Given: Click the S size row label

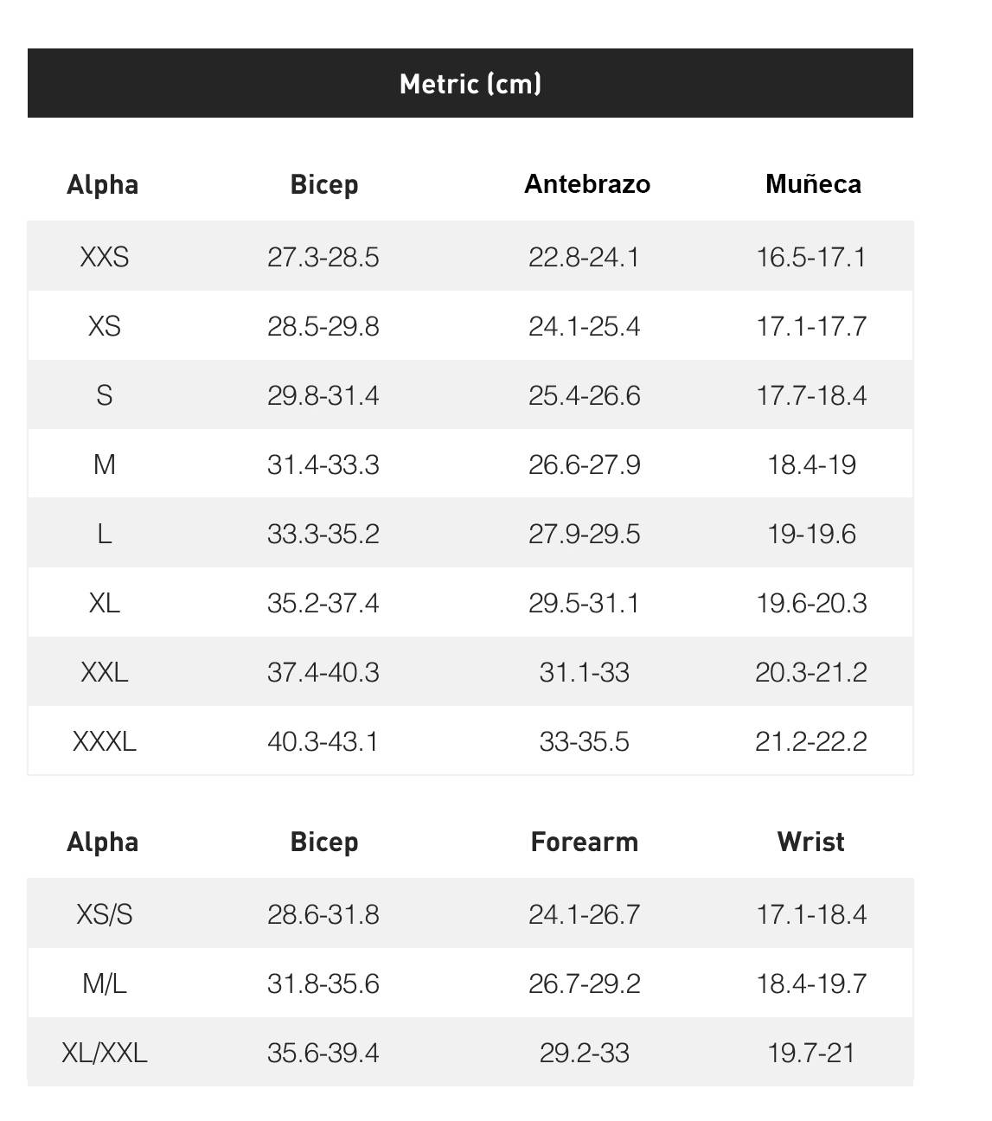Looking at the screenshot, I should click(x=104, y=395).
